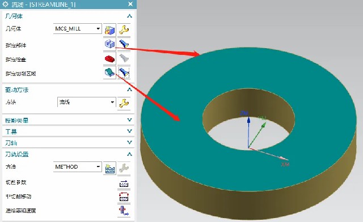Image resolution: width=363 pixels, height=222 pixels.
Task: Open the METHOD dropdown list
Action: 77,166
